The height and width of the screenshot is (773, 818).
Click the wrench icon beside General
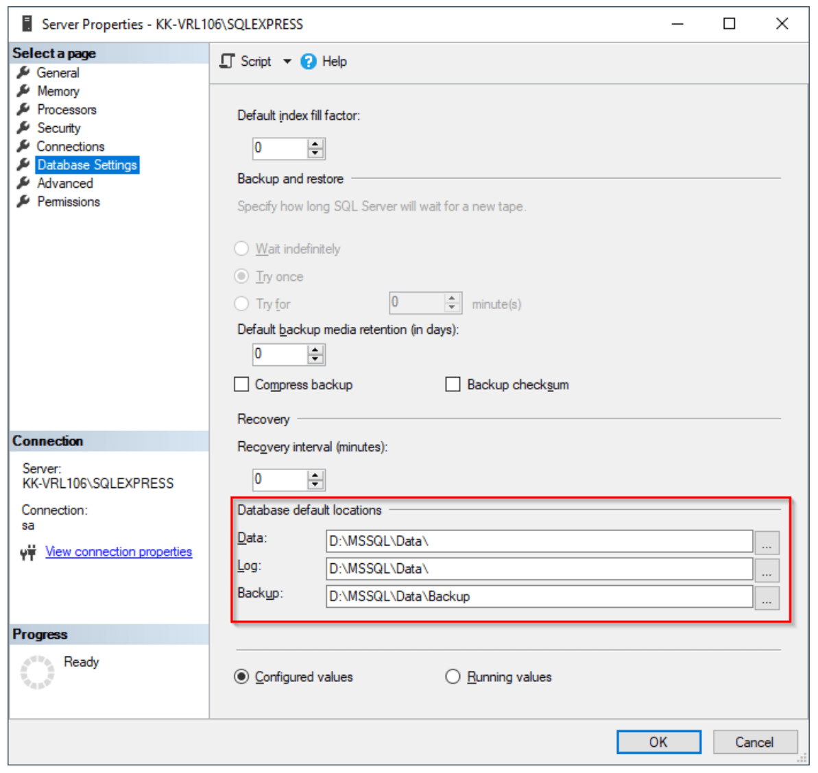(23, 73)
